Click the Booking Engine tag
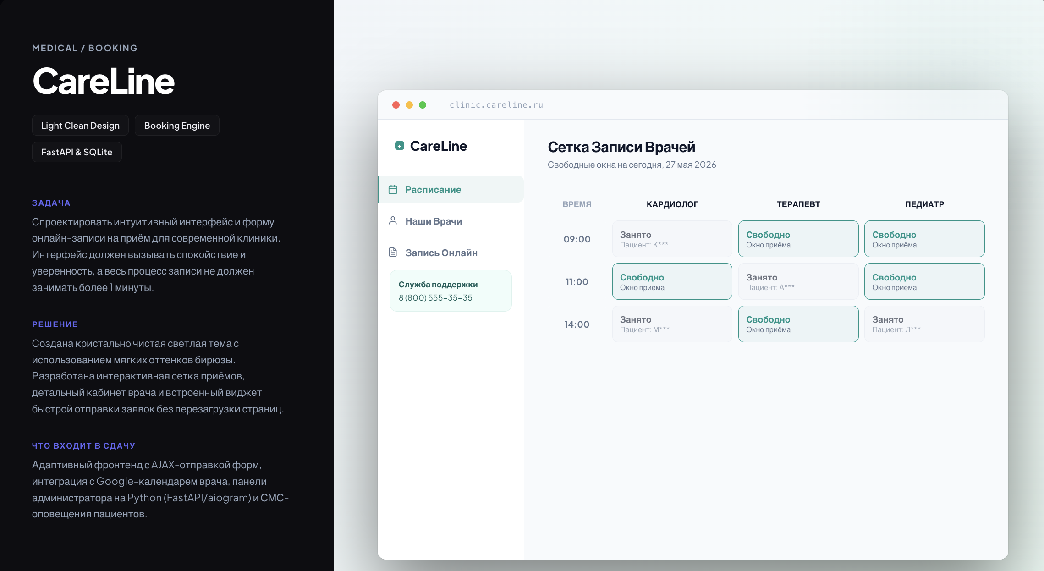The height and width of the screenshot is (571, 1044). coord(177,126)
